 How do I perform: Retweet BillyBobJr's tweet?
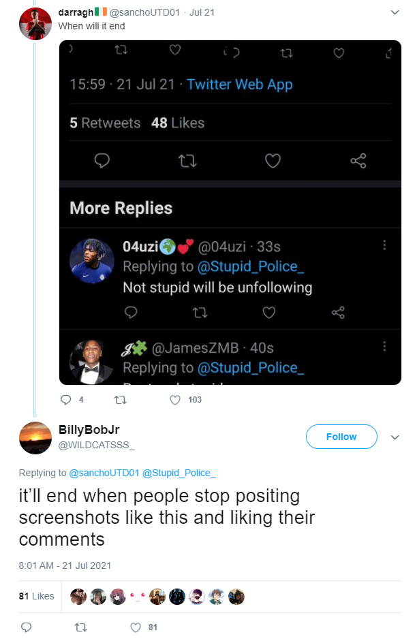coord(81,627)
